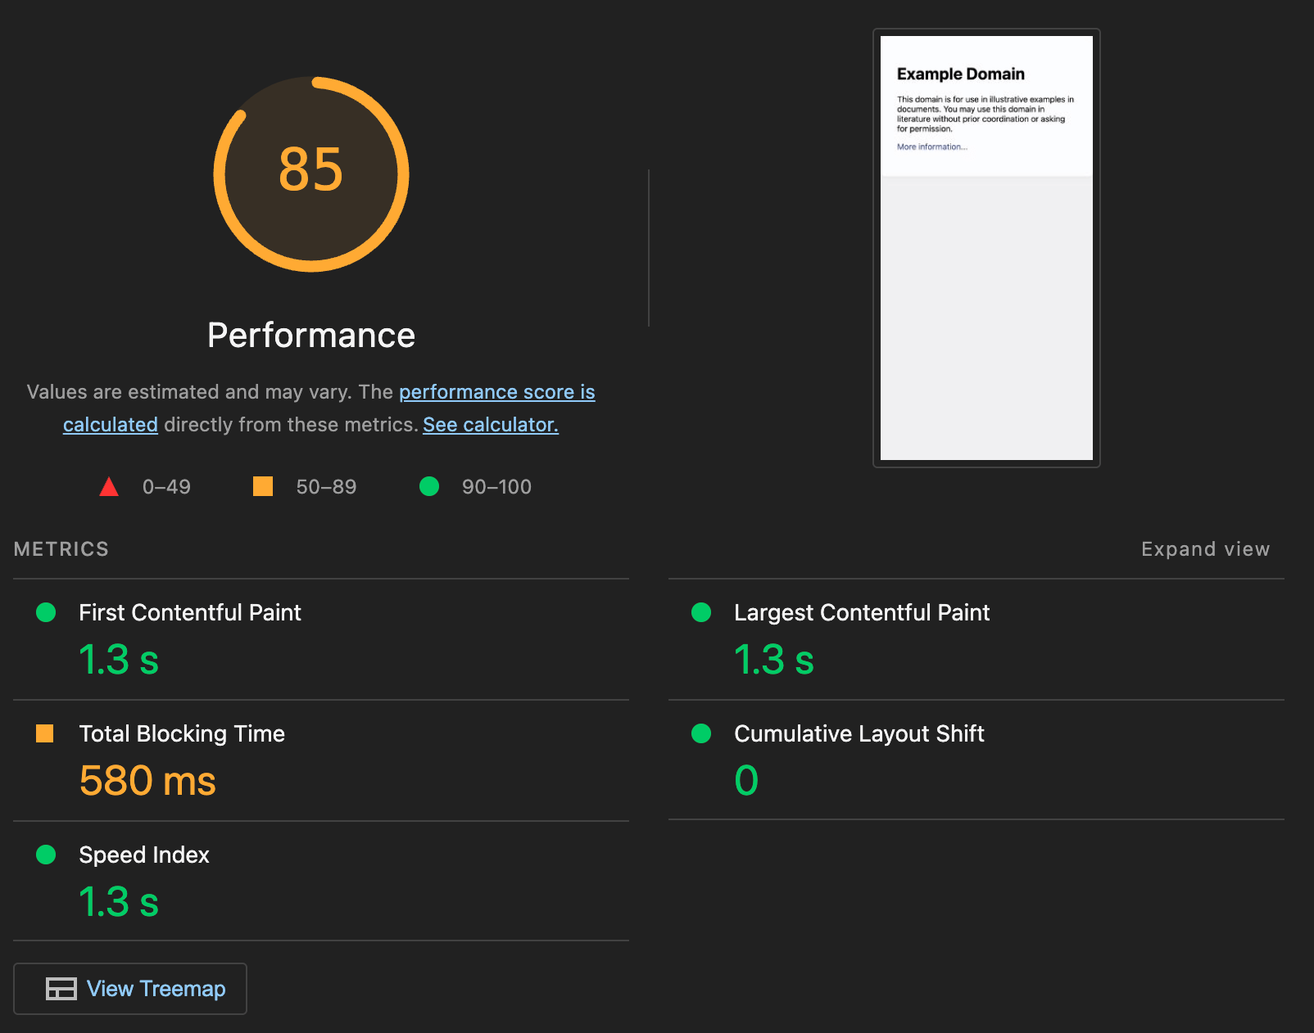Open the 'performance score is calculated' link
Screen dimensions: 1314x1033
pyautogui.click(x=496, y=392)
